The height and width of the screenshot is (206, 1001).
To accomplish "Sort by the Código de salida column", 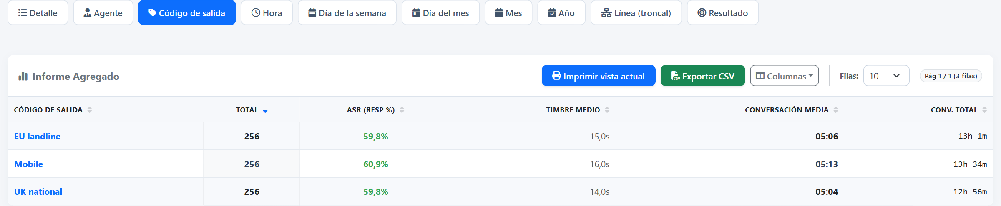I will (53, 110).
